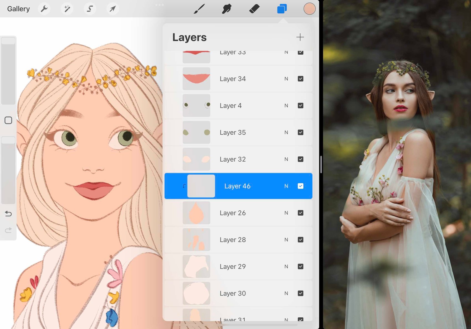Open the multitasking three-dot menu
Viewport: 471px width, 329px height.
(x=160, y=5)
